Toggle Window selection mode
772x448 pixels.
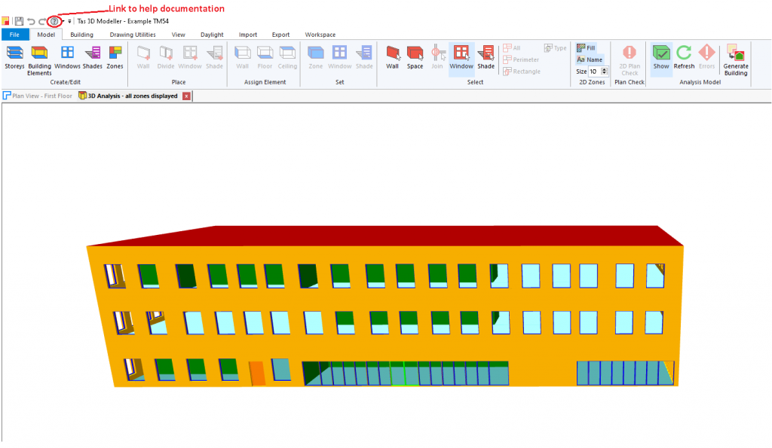tap(461, 54)
